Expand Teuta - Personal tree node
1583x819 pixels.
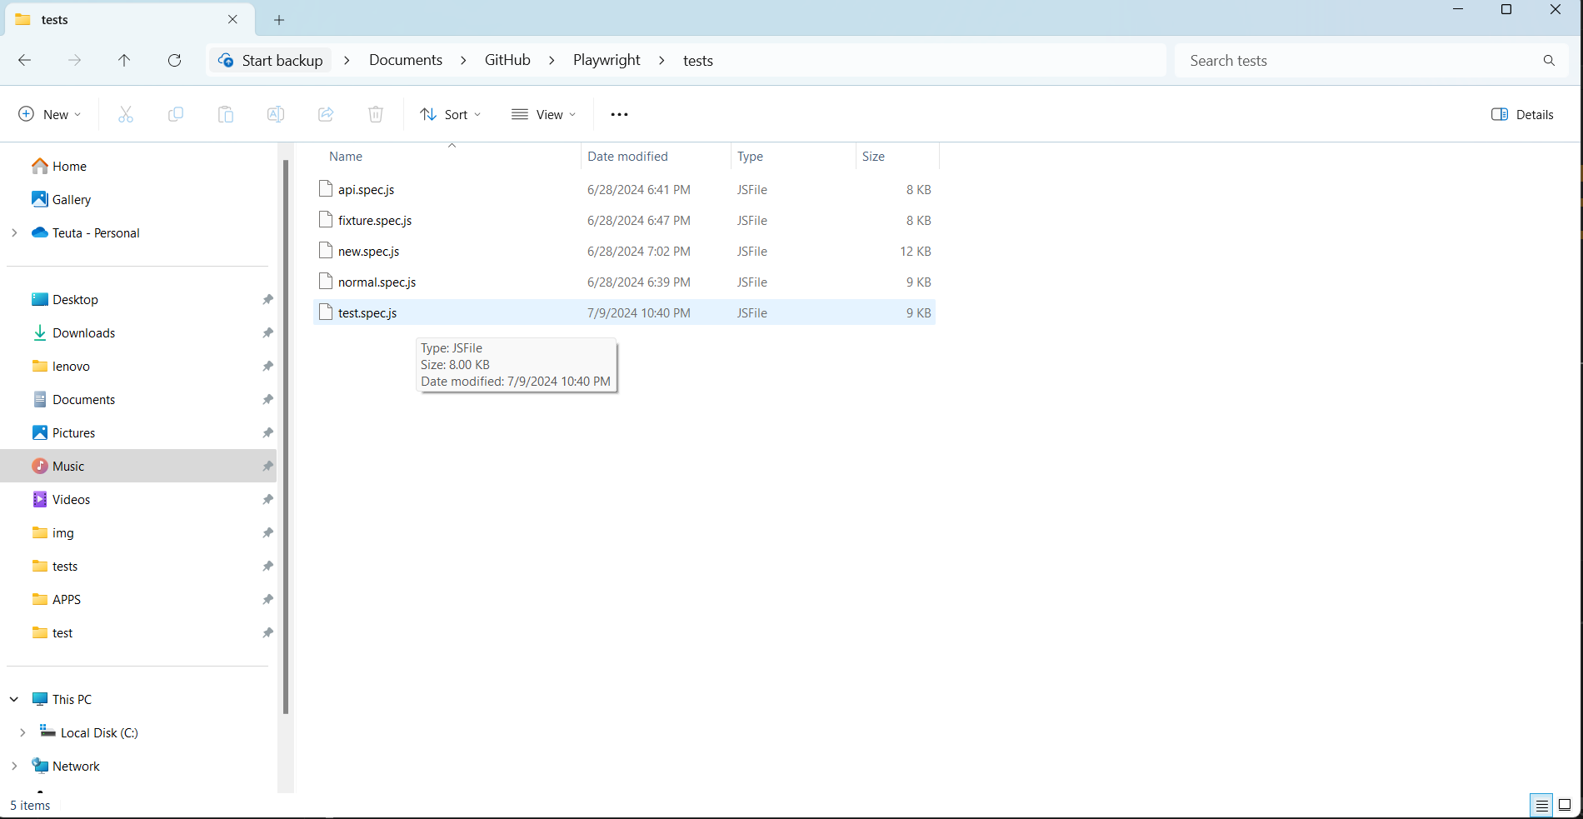[x=14, y=232]
